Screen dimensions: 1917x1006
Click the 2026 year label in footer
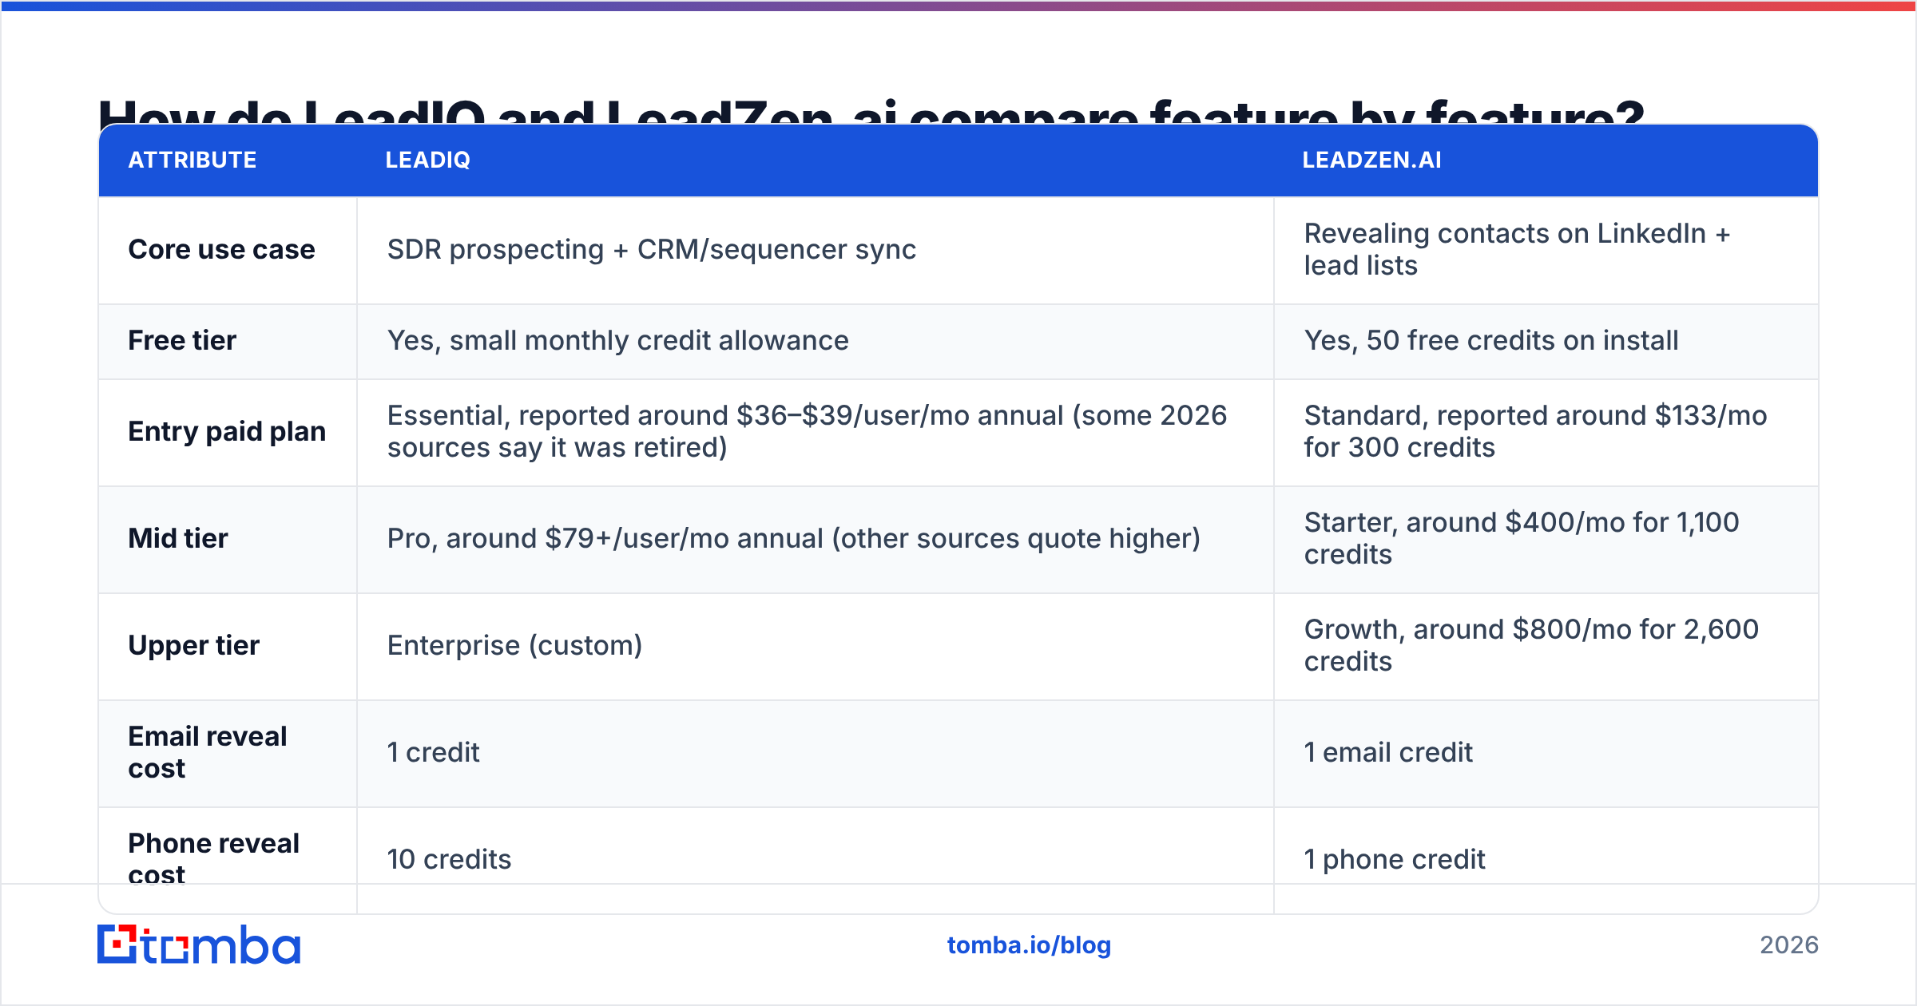1789,945
